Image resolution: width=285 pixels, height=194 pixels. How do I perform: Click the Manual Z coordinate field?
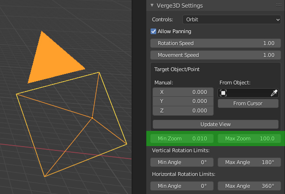[x=183, y=111]
